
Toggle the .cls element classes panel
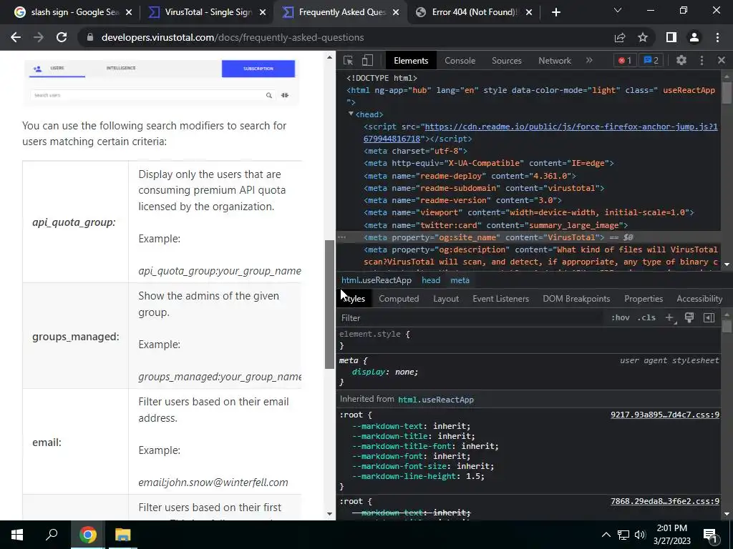[x=647, y=317]
